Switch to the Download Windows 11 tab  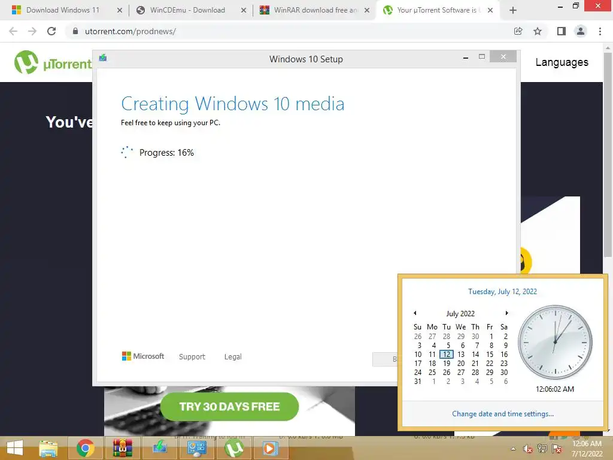(62, 10)
